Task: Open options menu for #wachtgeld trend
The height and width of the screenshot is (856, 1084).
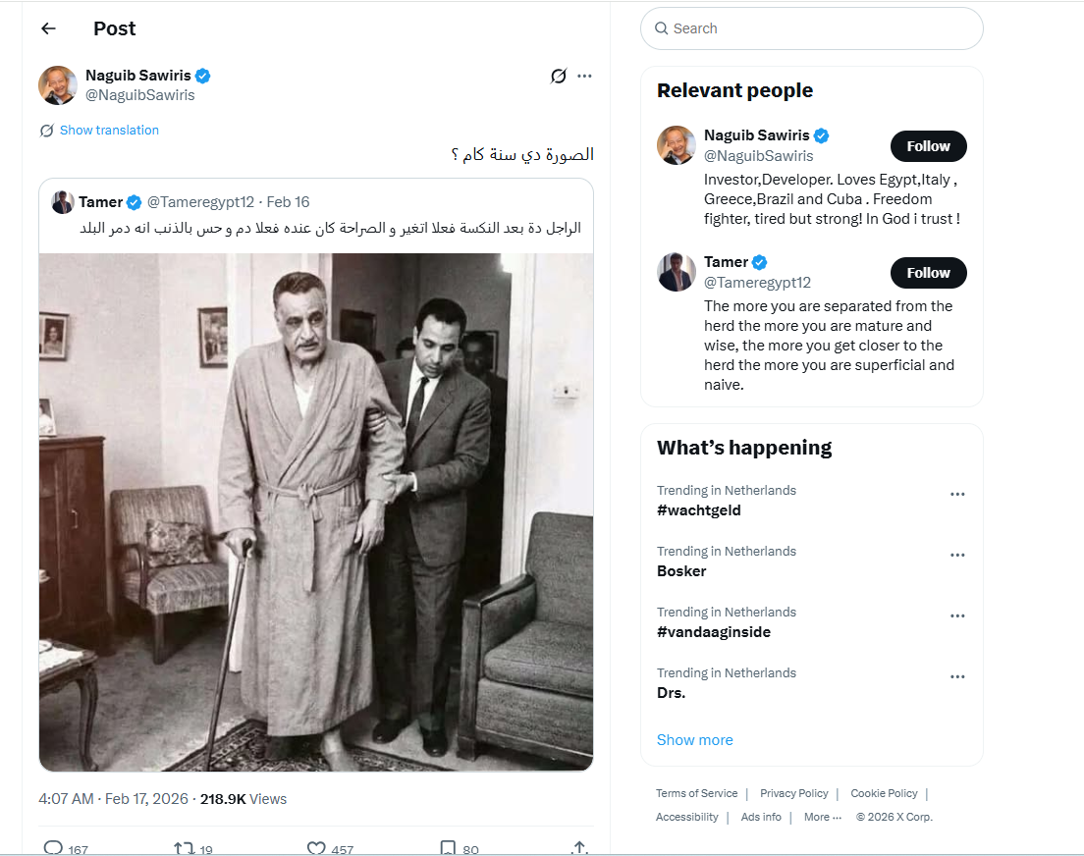Action: [957, 495]
